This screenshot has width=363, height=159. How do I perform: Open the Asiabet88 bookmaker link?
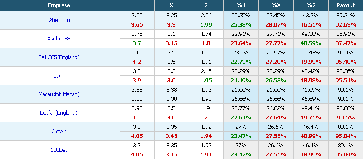[59, 39]
